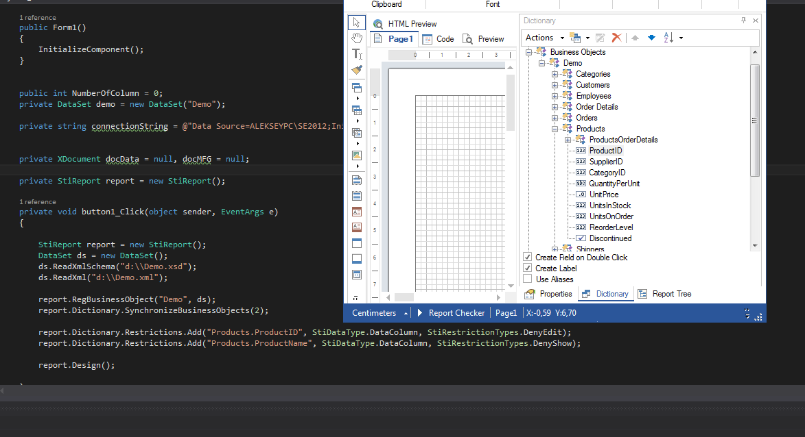Image resolution: width=805 pixels, height=437 pixels.
Task: Switch to the Preview tab
Action: coord(484,39)
